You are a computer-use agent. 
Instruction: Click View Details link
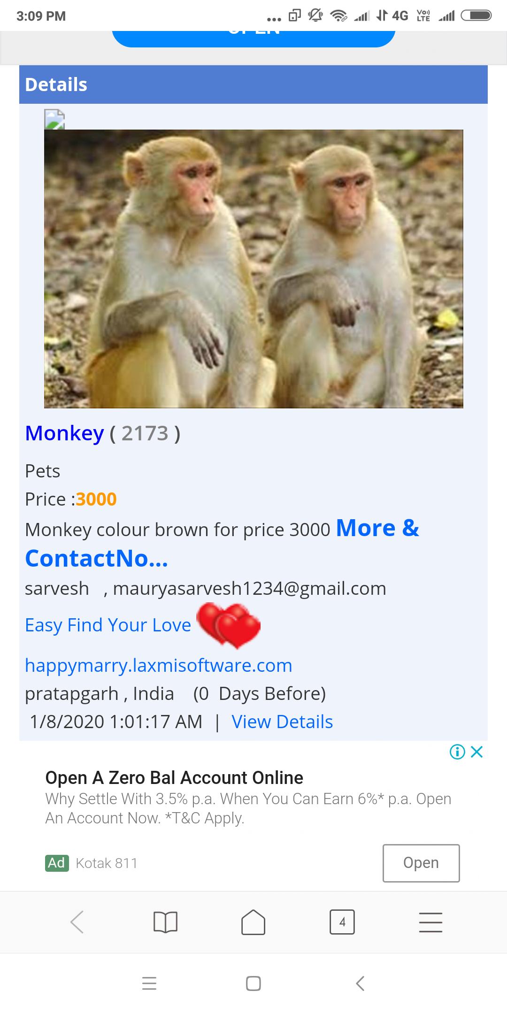pos(282,722)
